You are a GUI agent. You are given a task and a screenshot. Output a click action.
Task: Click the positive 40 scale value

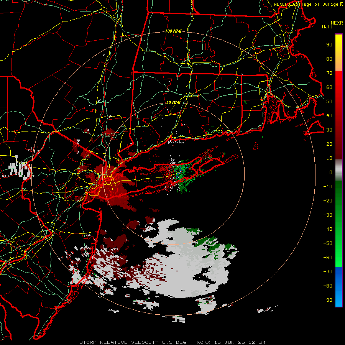coord(329,115)
